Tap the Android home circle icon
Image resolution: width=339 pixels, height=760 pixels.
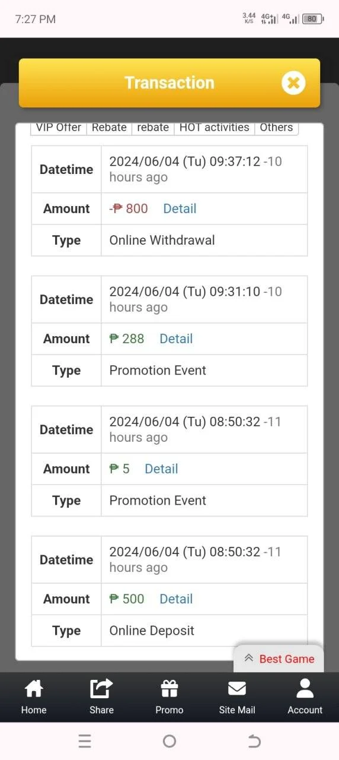[x=170, y=741]
